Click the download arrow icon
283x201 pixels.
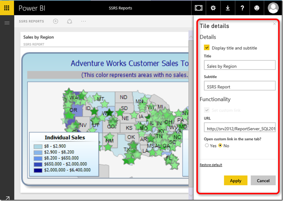[228, 8]
